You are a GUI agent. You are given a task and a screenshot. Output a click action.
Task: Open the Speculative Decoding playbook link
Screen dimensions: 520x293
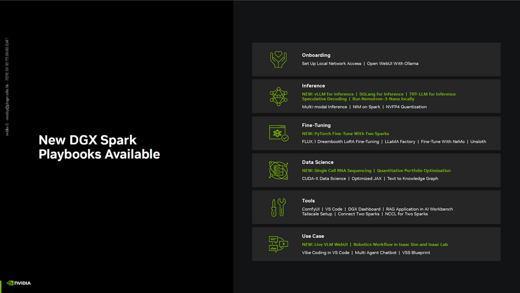[324, 99]
